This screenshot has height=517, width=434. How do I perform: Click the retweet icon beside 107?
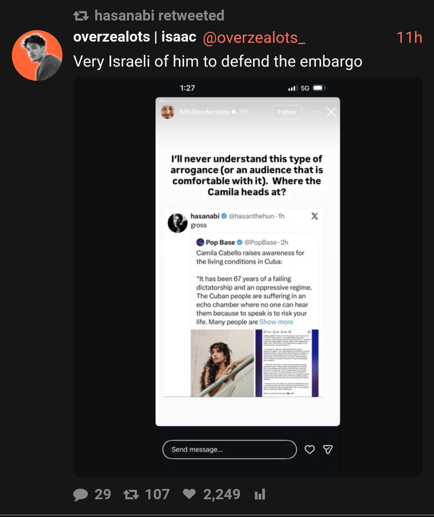(x=131, y=494)
